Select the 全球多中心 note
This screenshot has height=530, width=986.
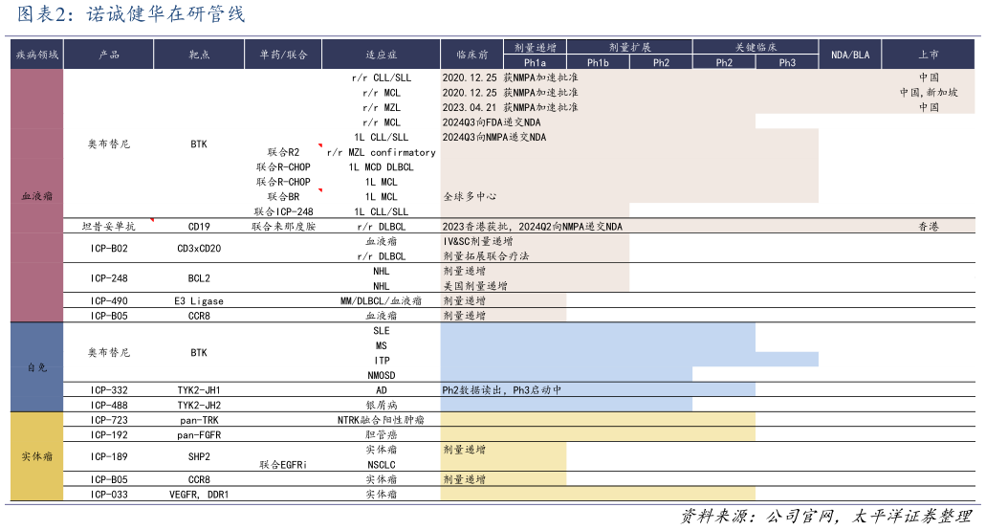point(470,197)
